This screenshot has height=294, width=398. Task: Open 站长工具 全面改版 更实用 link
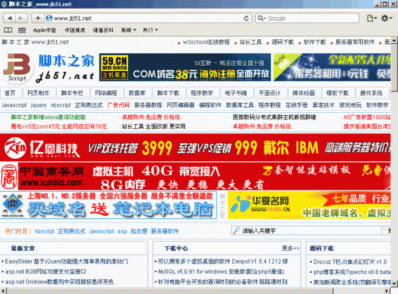pyautogui.click(x=154, y=126)
